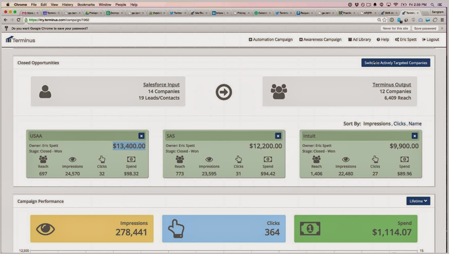Open the View menu
The width and height of the screenshot is (449, 254).
point(54,5)
